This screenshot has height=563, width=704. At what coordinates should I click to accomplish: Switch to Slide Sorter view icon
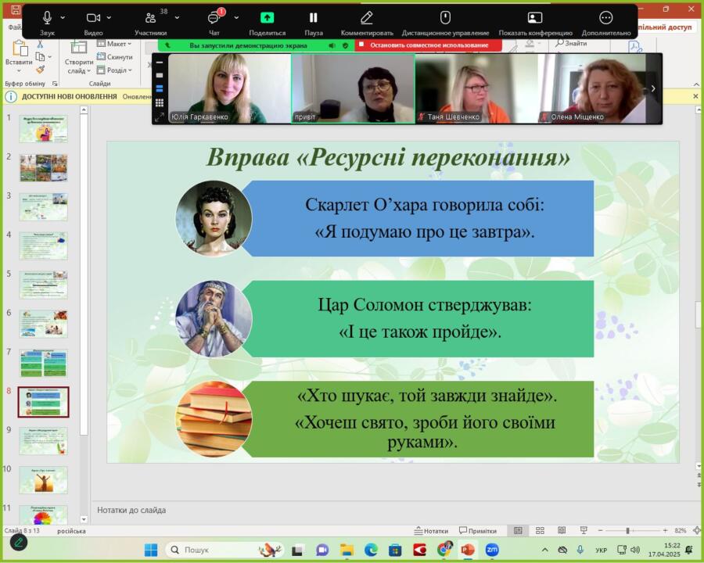click(540, 531)
